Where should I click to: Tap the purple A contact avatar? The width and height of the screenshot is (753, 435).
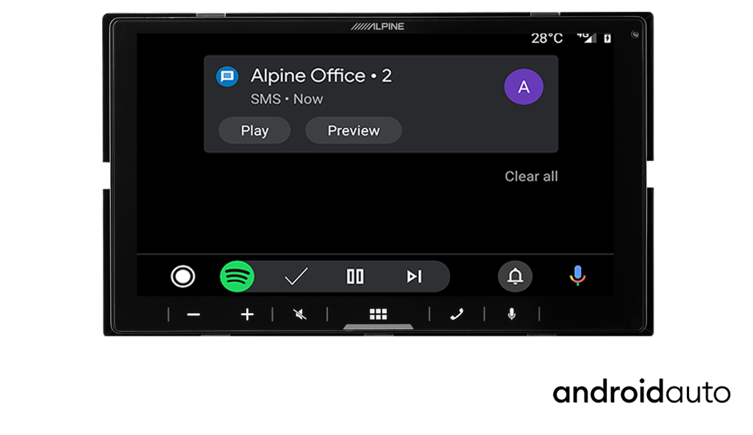point(524,87)
